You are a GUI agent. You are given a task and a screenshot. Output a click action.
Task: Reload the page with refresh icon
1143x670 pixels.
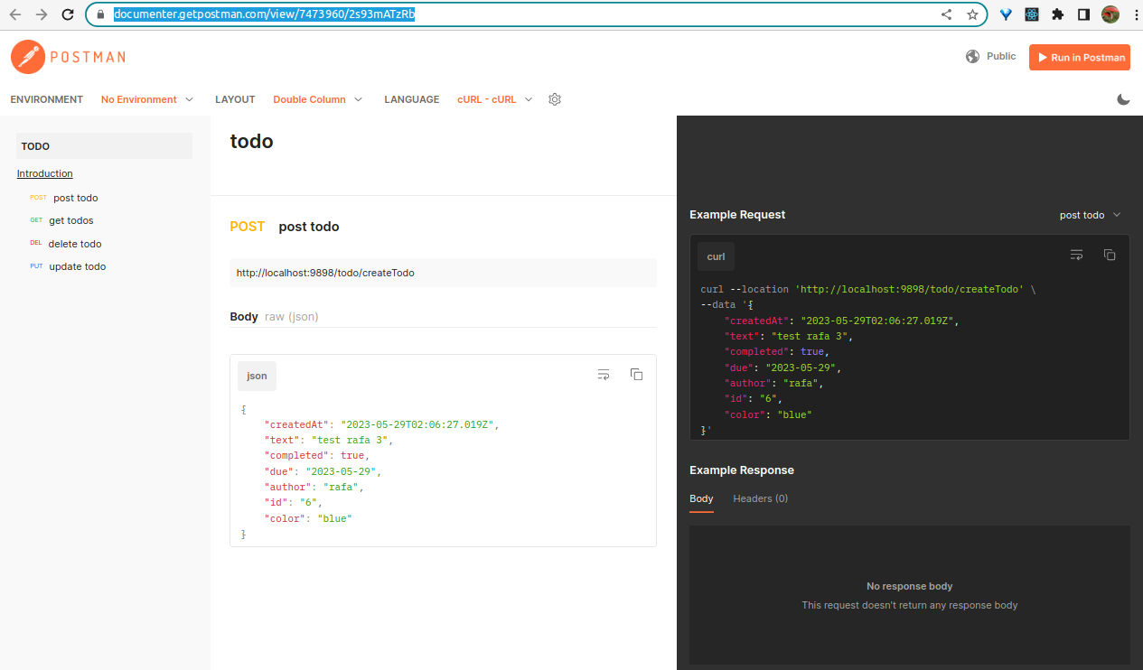68,14
